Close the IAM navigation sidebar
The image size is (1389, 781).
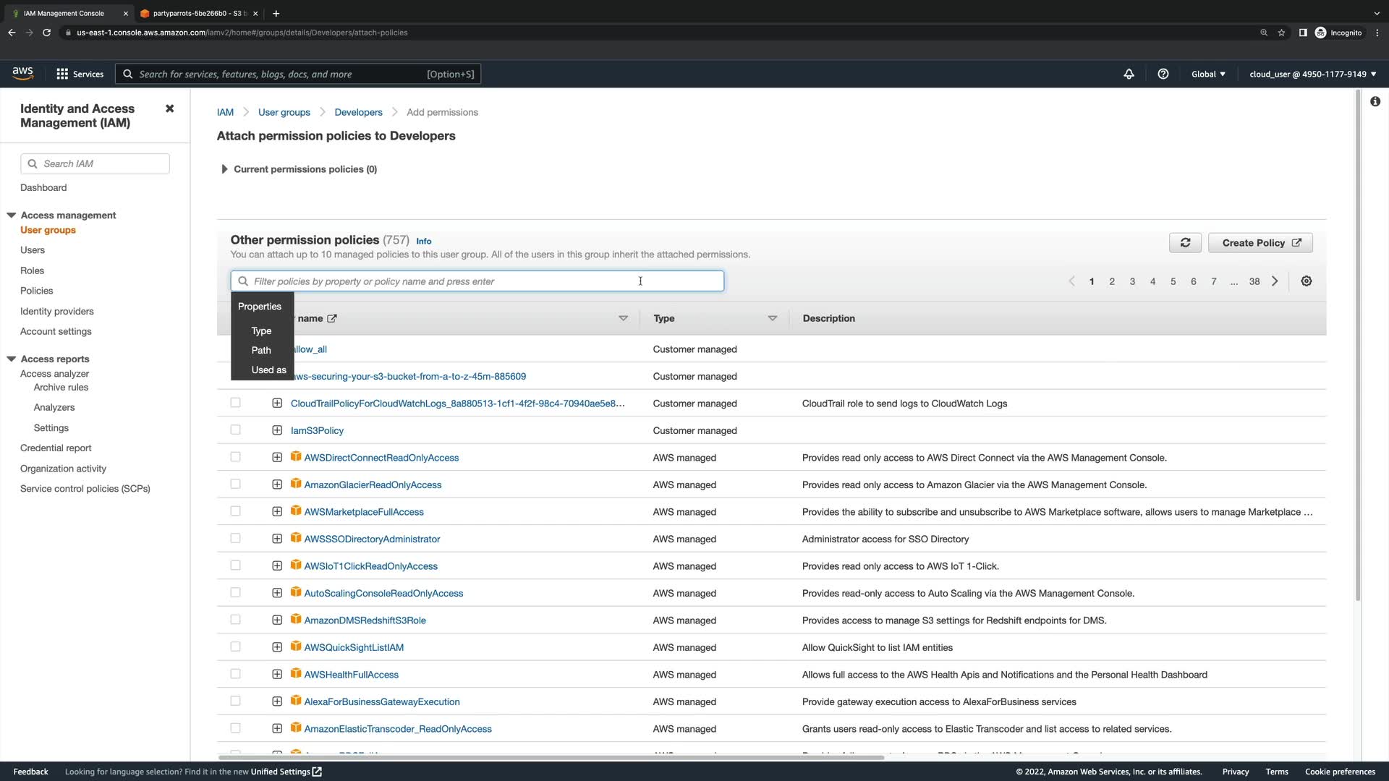click(x=169, y=108)
